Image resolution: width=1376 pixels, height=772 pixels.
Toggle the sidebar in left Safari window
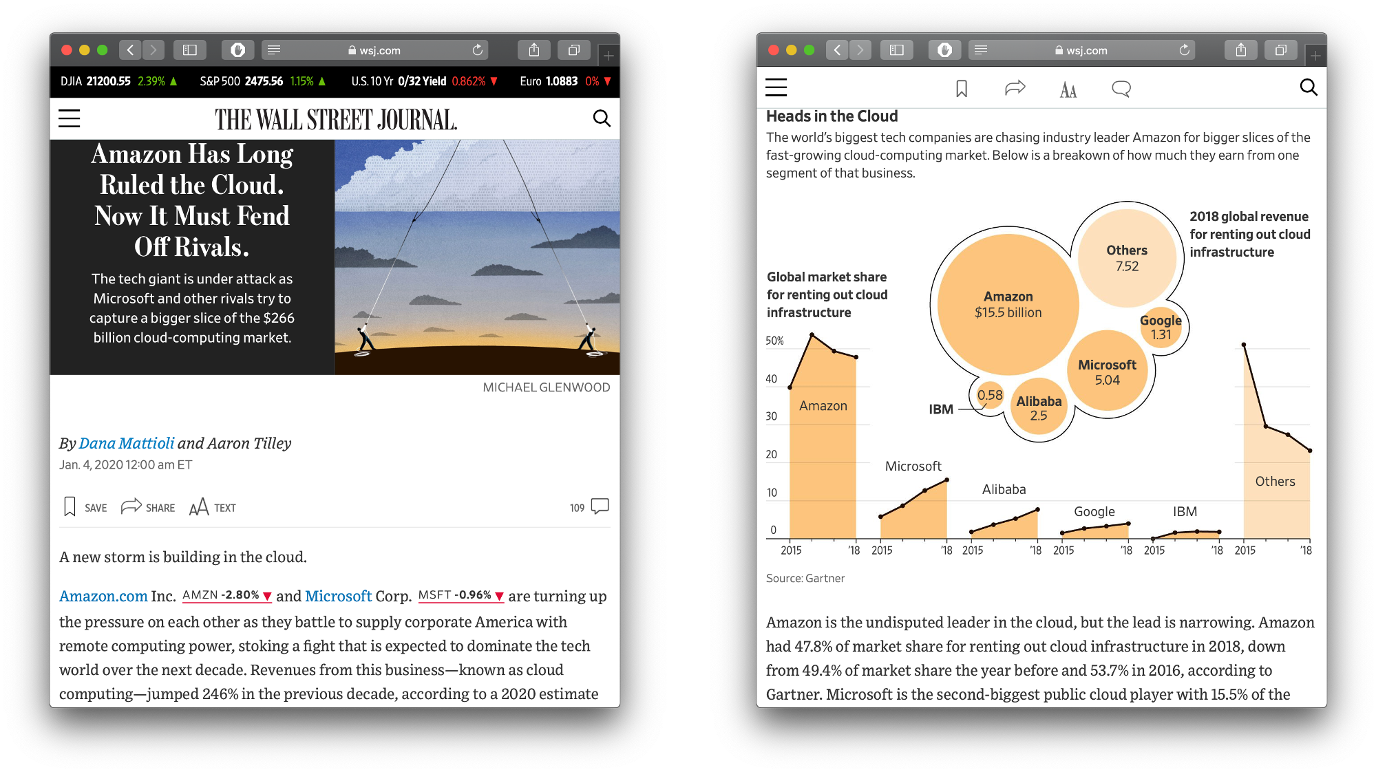[190, 50]
